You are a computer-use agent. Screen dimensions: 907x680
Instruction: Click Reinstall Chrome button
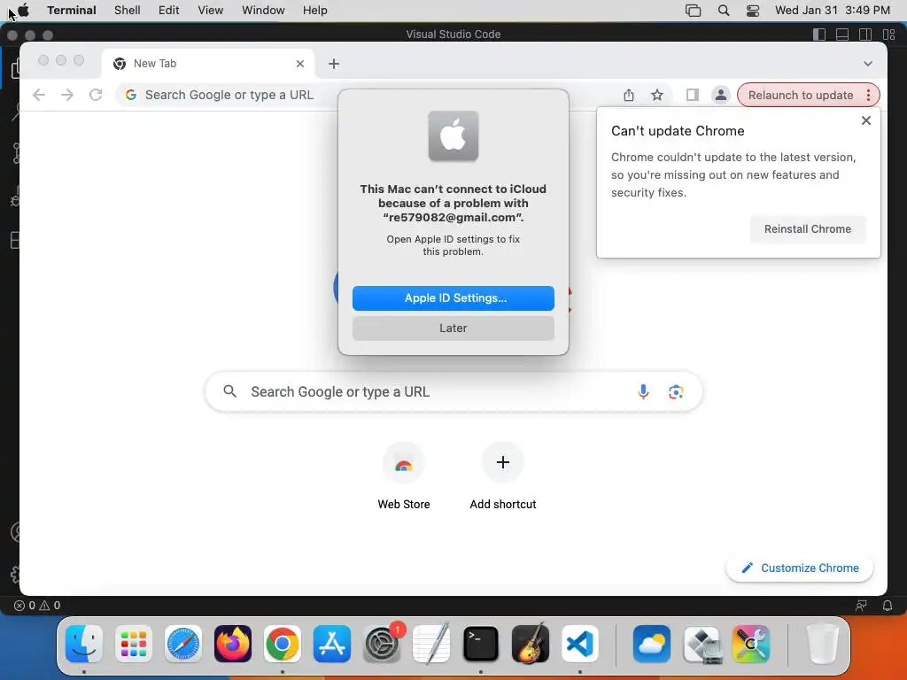click(808, 229)
